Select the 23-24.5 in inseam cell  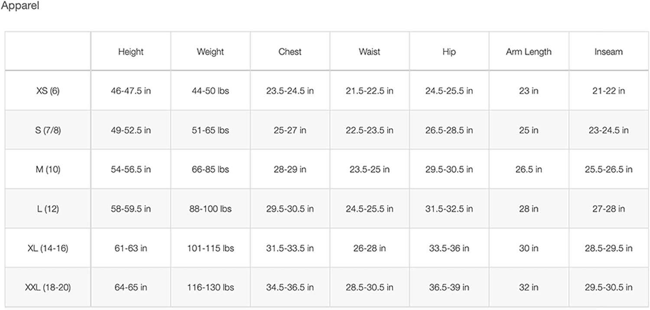608,130
